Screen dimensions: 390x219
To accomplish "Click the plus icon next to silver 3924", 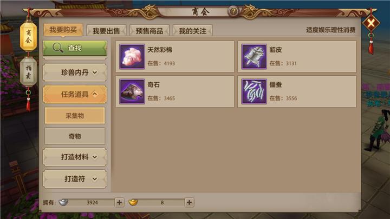I will coord(119,202).
